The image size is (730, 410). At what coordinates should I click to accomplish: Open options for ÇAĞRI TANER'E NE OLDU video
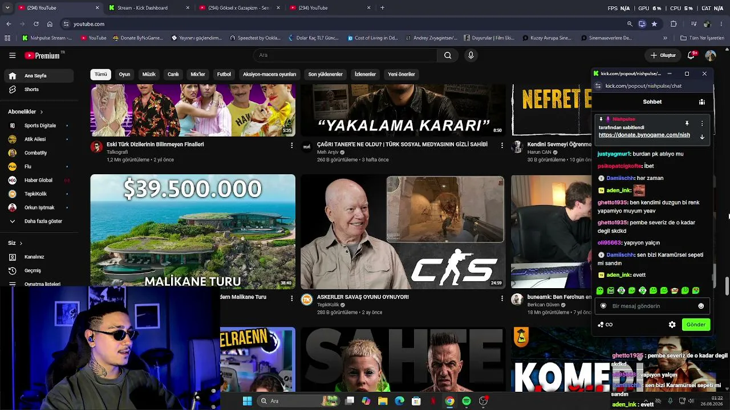[502, 145]
